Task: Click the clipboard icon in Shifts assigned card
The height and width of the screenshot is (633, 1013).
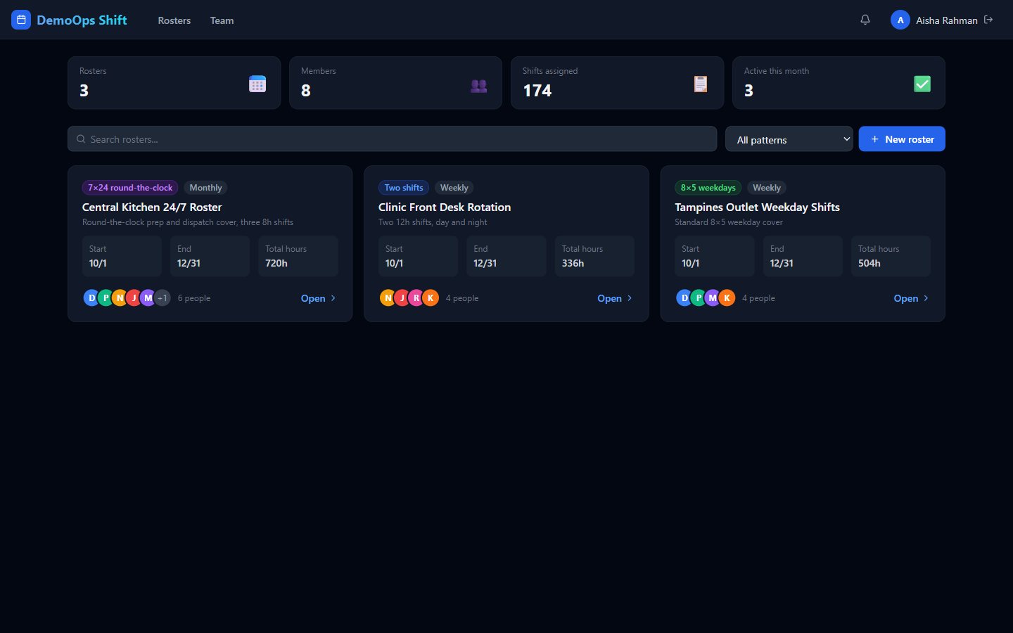Action: [701, 84]
